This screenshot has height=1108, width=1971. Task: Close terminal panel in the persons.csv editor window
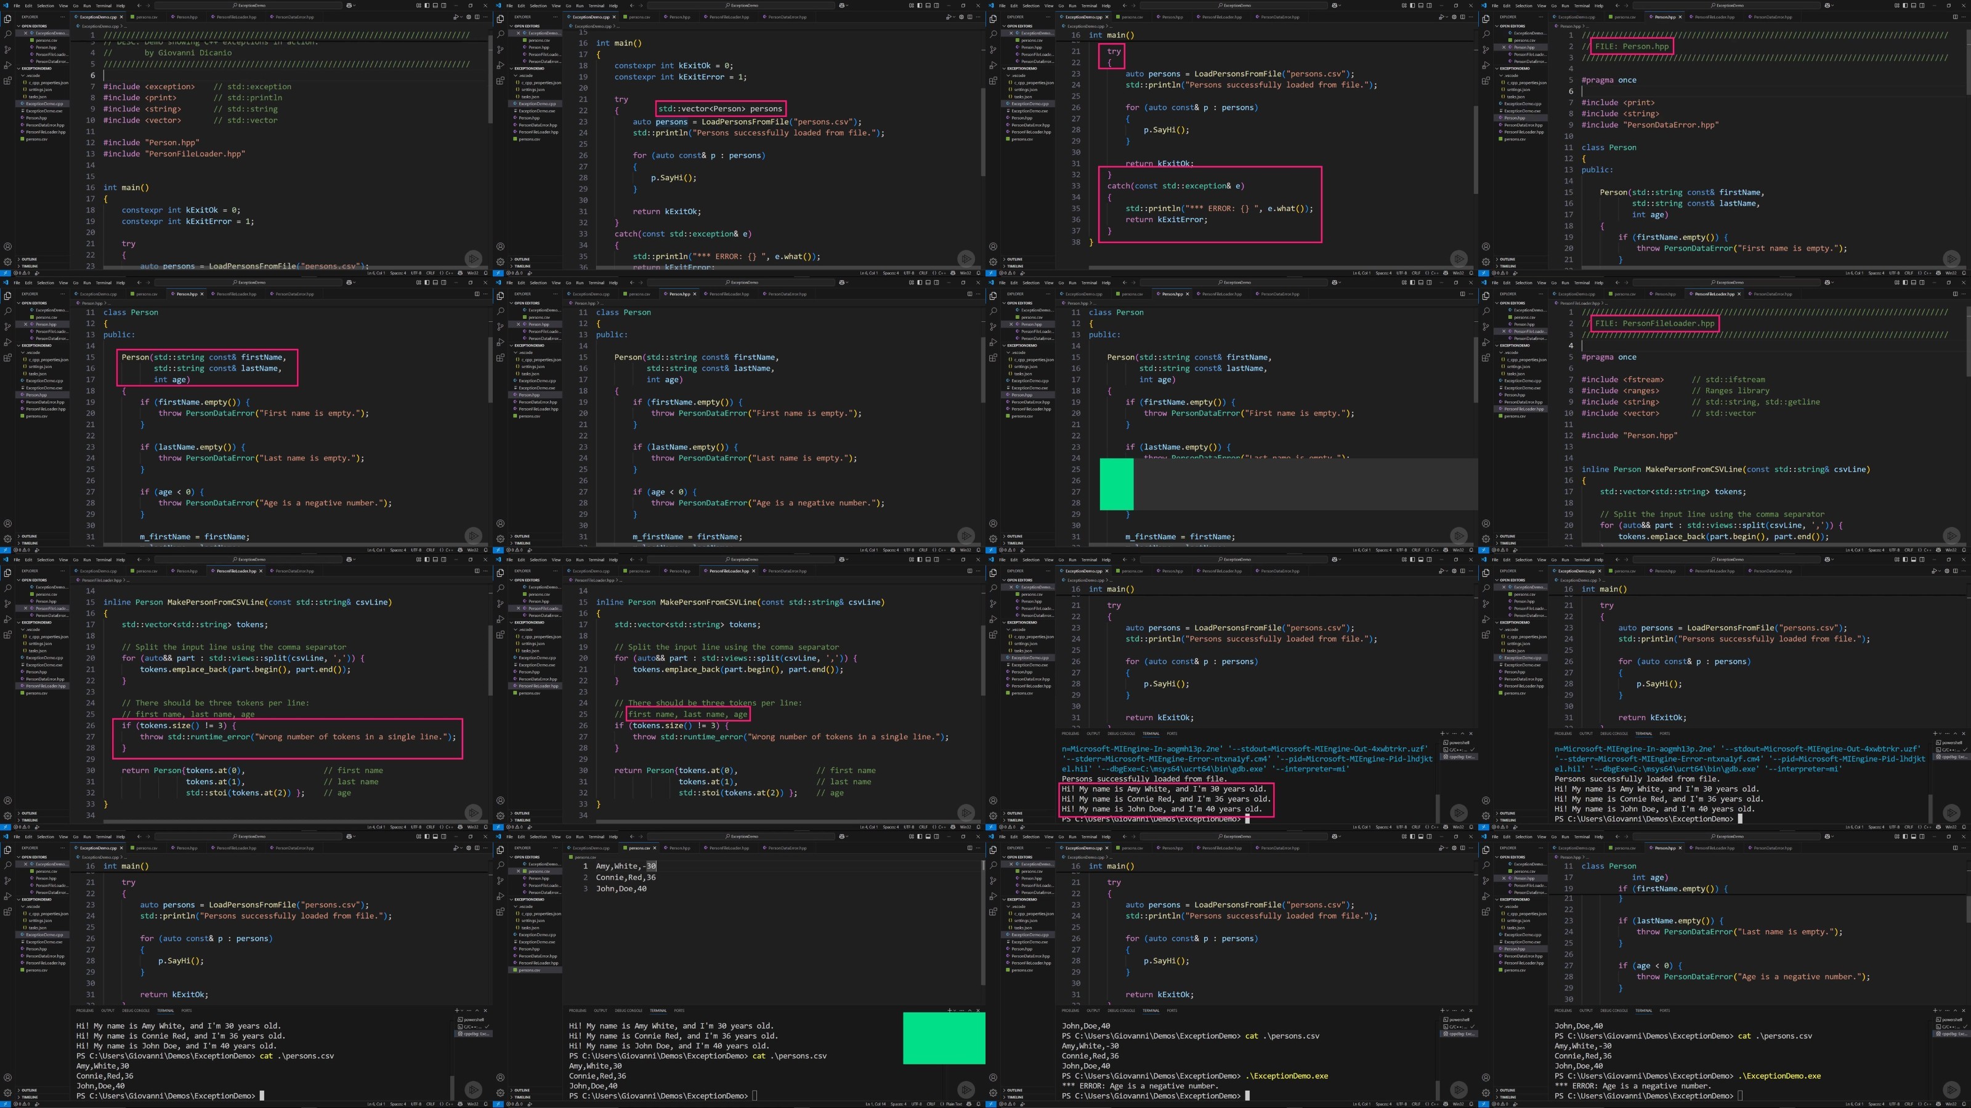click(x=979, y=1011)
